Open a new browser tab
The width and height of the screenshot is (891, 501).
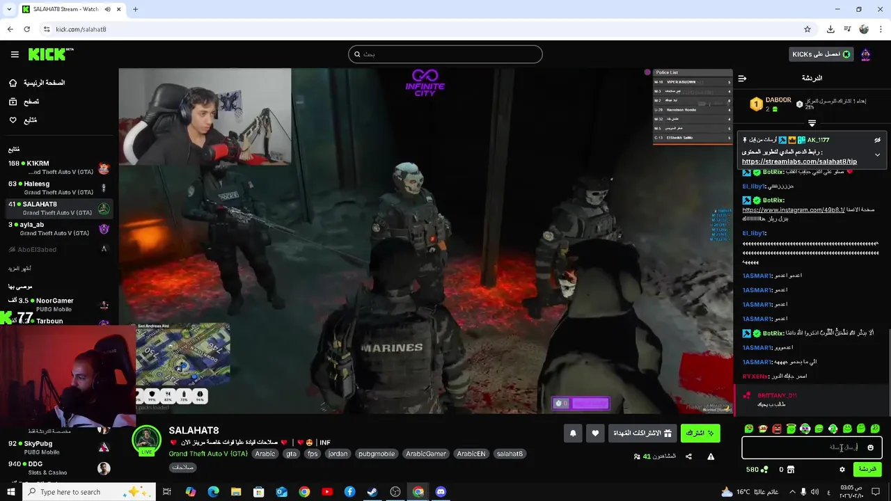135,9
